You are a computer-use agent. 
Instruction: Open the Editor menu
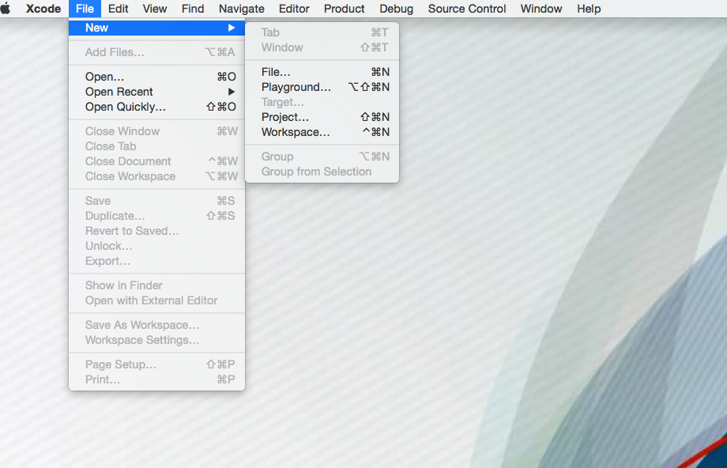[294, 9]
